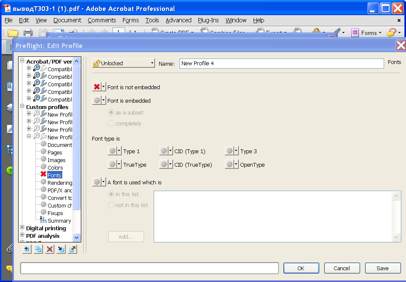Open severity dropdown for OpenType
The height and width of the screenshot is (282, 406).
[x=236, y=164]
